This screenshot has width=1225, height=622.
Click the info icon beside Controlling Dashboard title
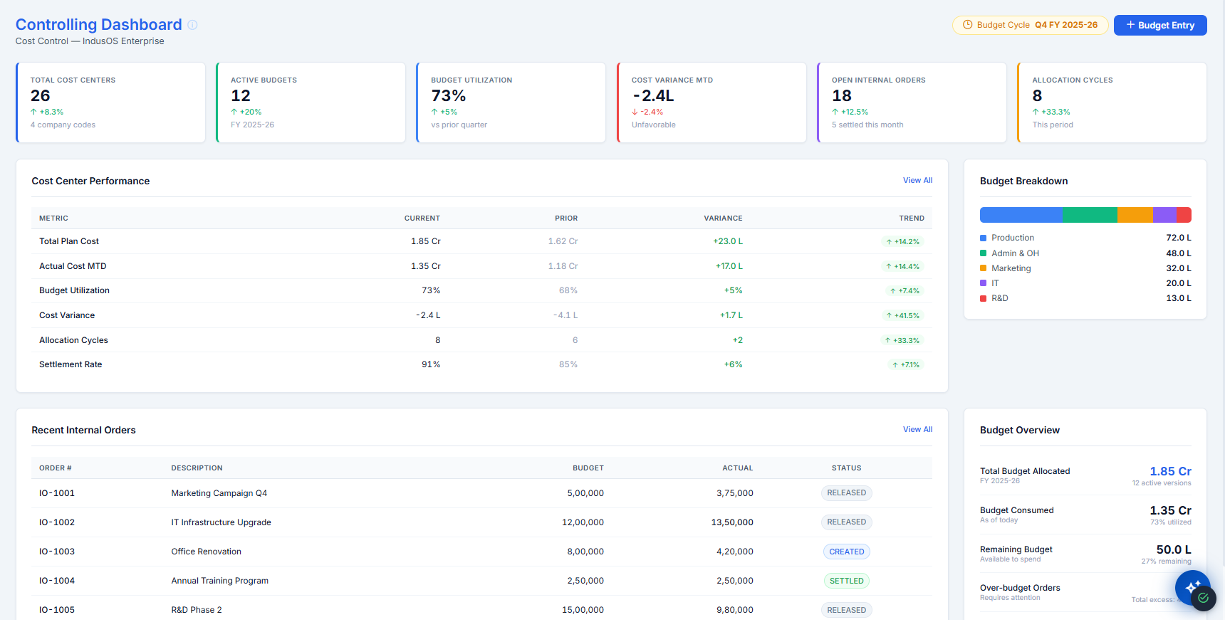[x=192, y=25]
